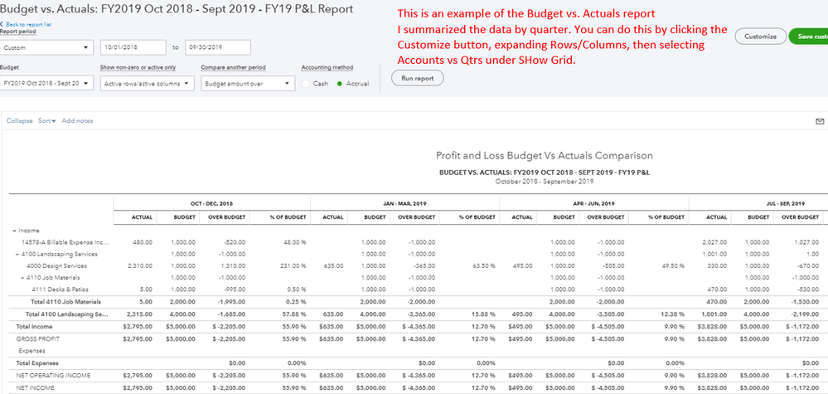The height and width of the screenshot is (394, 828).
Task: Click the Customize button
Action: [760, 36]
